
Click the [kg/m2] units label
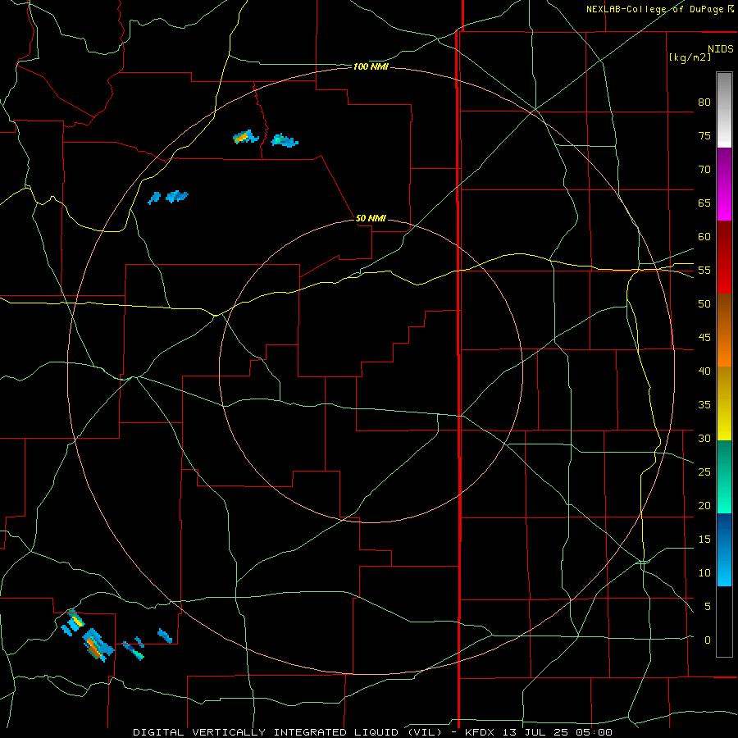click(690, 57)
